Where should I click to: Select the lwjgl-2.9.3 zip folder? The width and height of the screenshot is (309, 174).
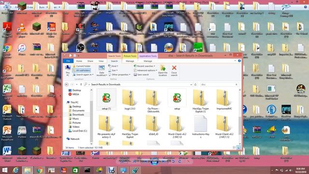click(x=130, y=100)
